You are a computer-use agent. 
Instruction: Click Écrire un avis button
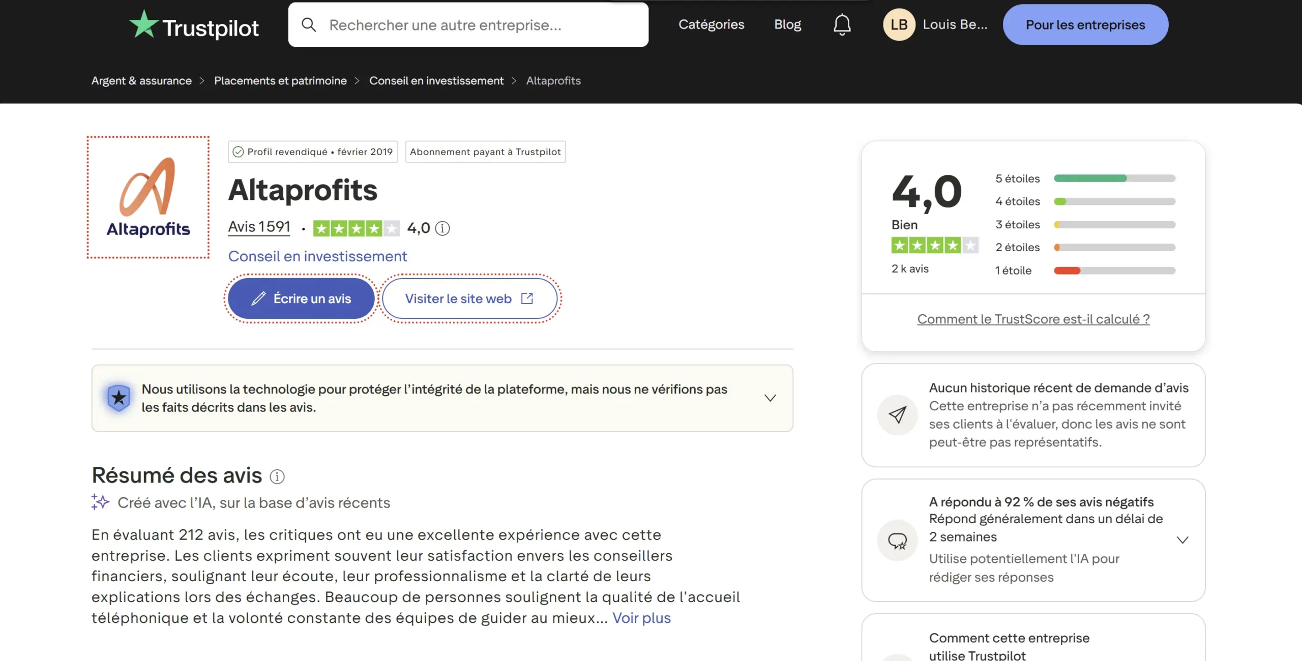click(x=301, y=298)
